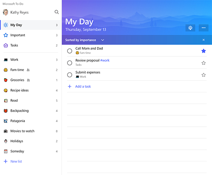Click the Movies to watch clapper icon
This screenshot has height=175, width=212.
pos(6,131)
